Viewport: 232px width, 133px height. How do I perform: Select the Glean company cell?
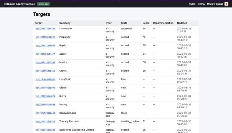pos(62,88)
